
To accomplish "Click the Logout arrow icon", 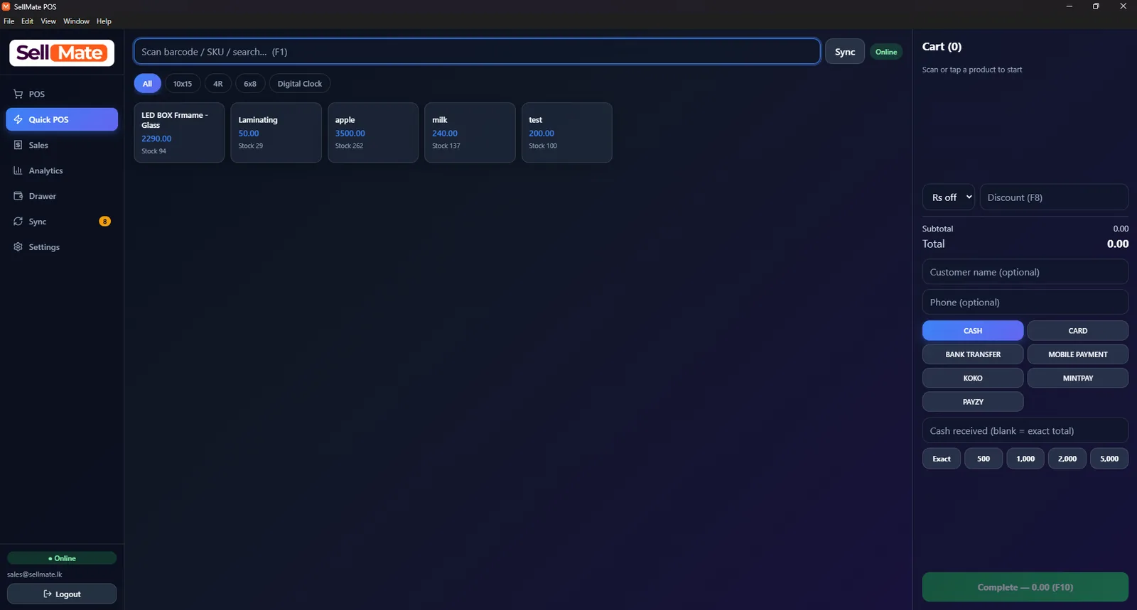I will click(48, 594).
